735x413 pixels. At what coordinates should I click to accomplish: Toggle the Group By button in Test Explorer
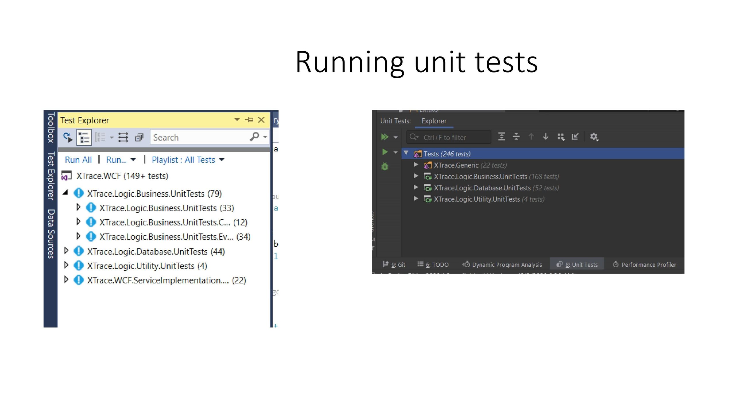[x=100, y=137]
